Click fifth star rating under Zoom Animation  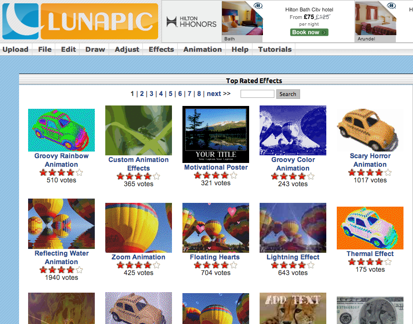[x=156, y=265]
